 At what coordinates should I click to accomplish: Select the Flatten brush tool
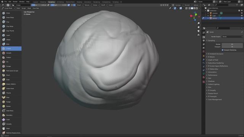click(11, 57)
